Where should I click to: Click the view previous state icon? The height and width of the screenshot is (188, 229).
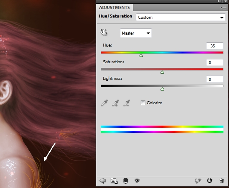(x=198, y=181)
